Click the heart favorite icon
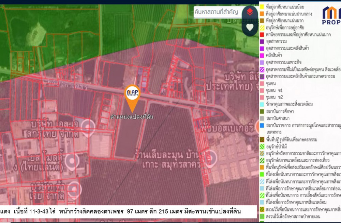341x223 pixels. (250, 27)
